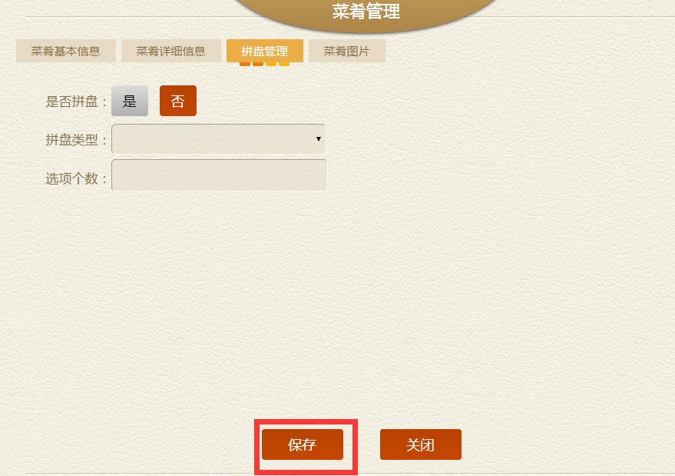Switch to the 菜肴详细信息 tab
This screenshot has width=675, height=476.
(171, 51)
